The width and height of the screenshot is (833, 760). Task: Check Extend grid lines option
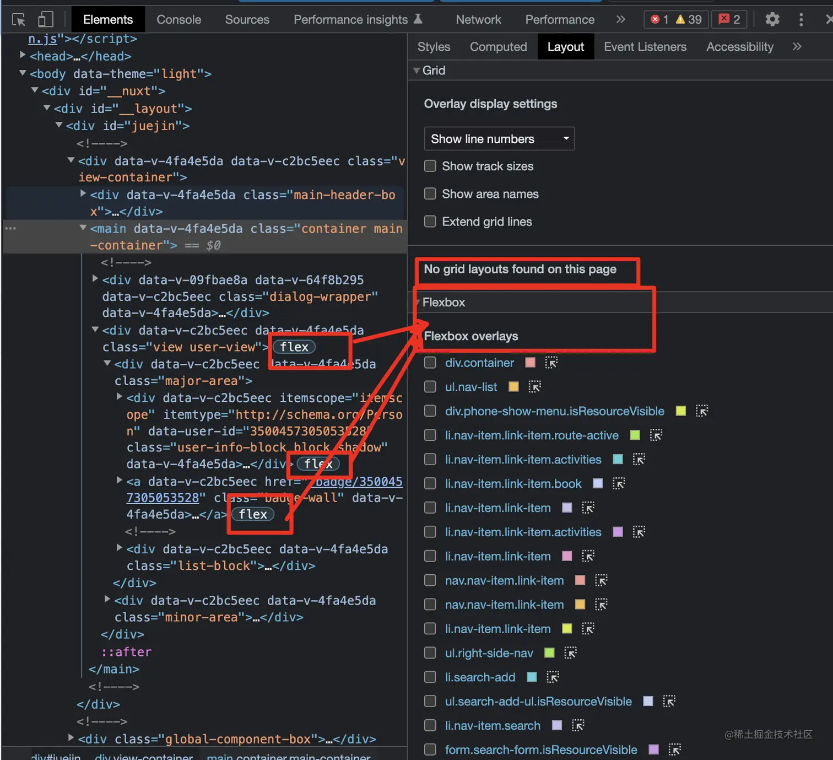tap(430, 222)
